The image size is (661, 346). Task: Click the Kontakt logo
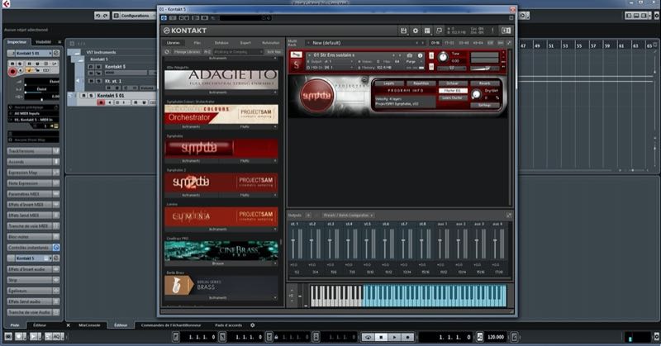pyautogui.click(x=185, y=31)
